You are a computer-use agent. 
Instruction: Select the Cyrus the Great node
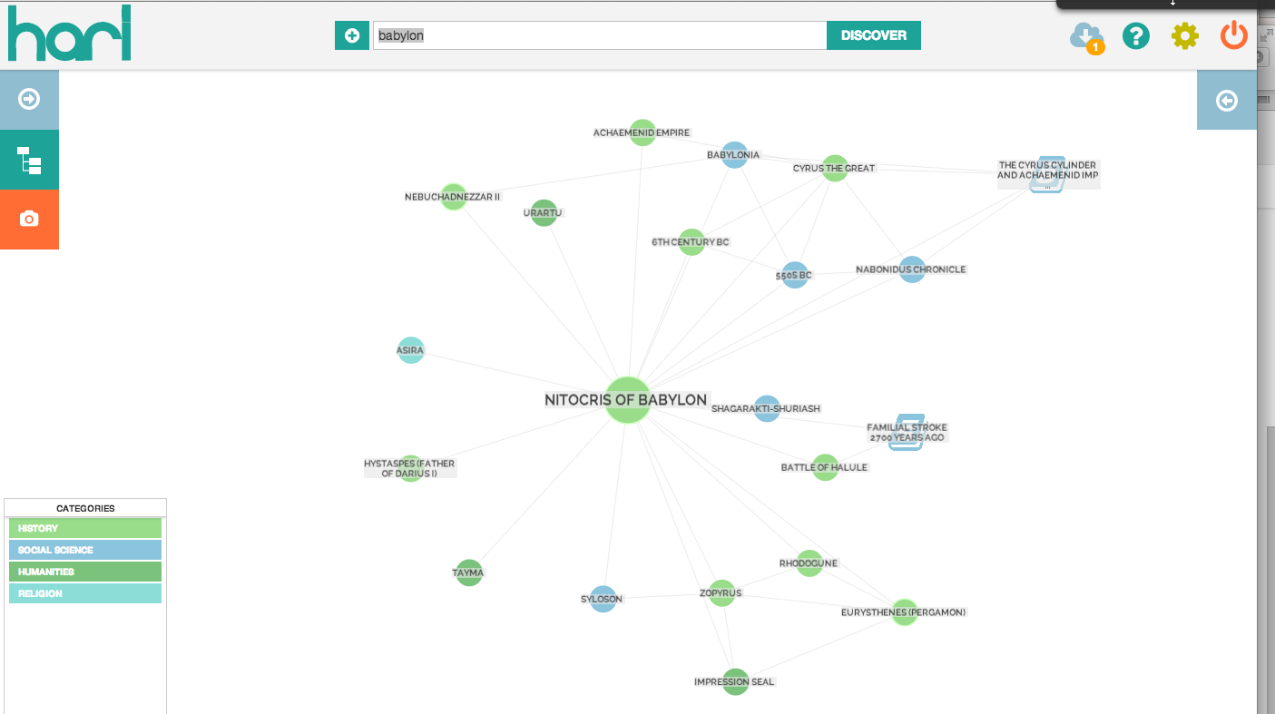(835, 168)
